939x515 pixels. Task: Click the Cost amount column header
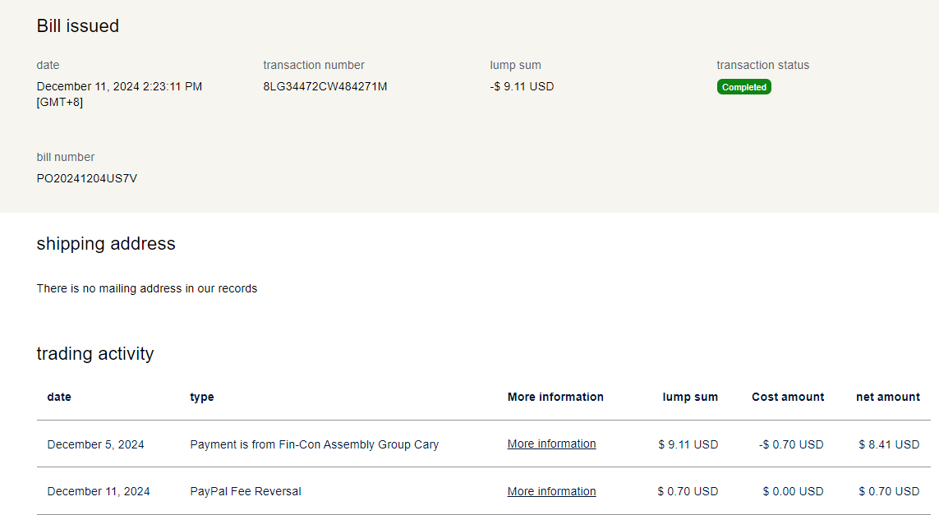(x=787, y=397)
